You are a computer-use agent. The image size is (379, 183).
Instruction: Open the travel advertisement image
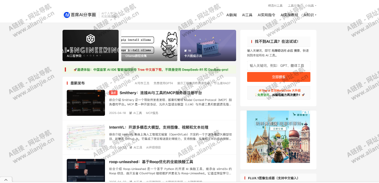pos(278,137)
